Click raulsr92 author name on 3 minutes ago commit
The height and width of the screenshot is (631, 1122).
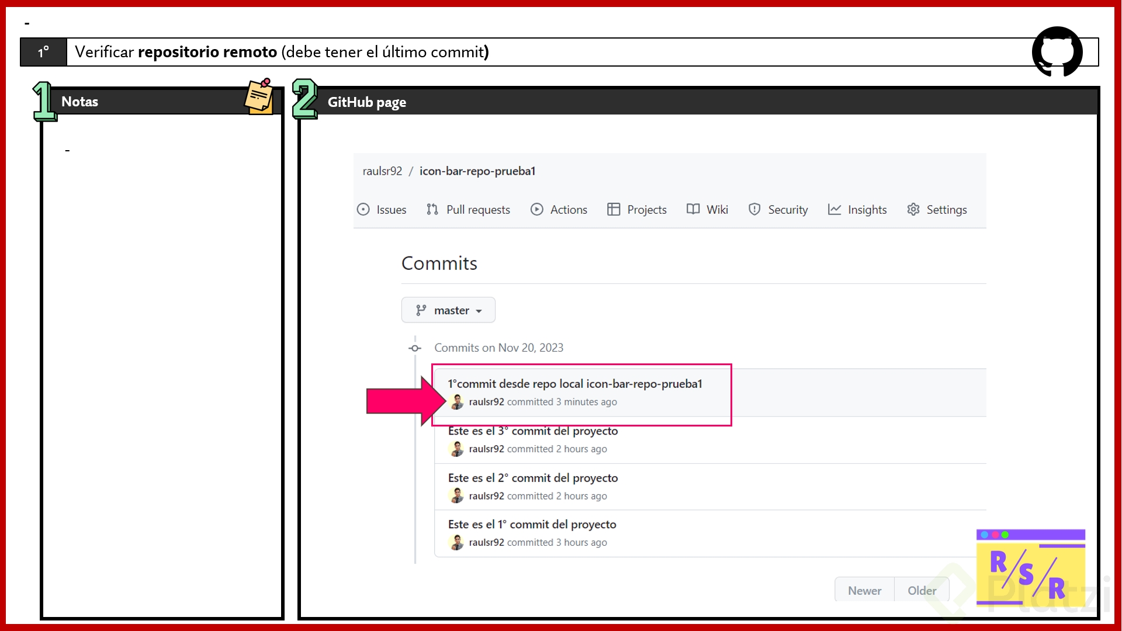click(486, 402)
